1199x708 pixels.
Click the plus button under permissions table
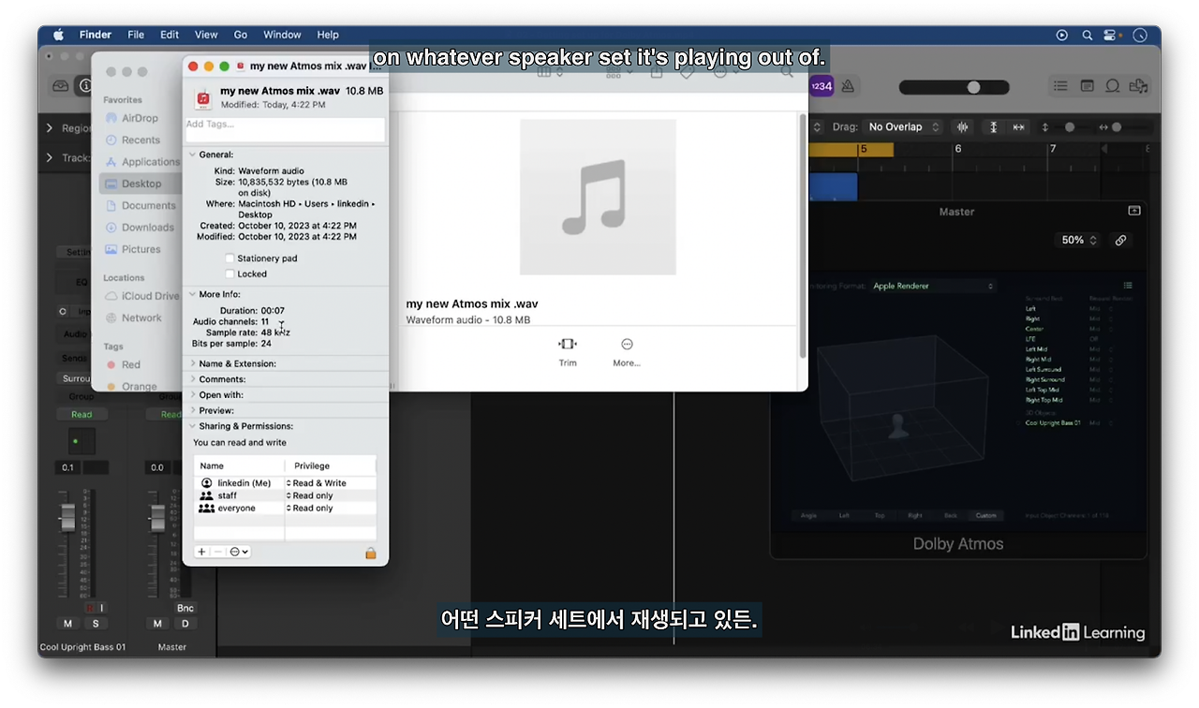[201, 552]
